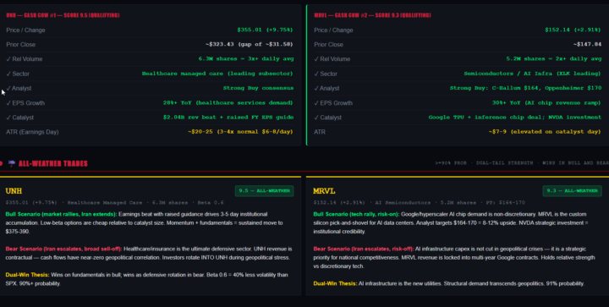
Task: Click Bull Scenario (tech rally, risk-on) heading
Action: [356, 214]
